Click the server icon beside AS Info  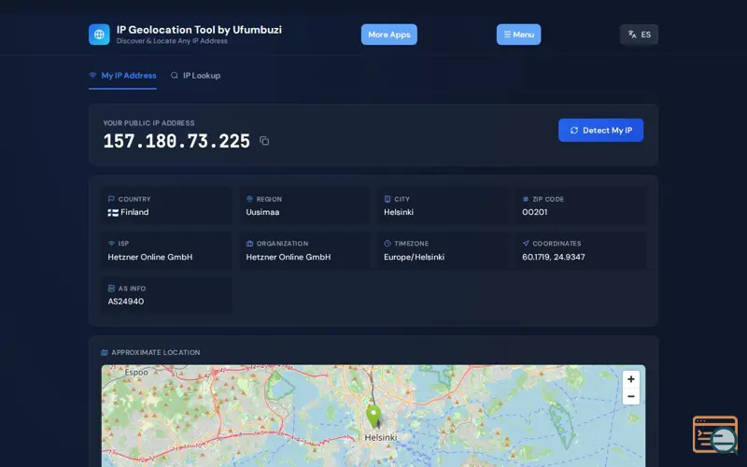click(x=111, y=288)
